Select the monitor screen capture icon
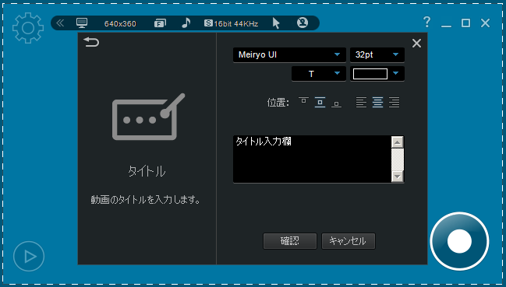The height and width of the screenshot is (287, 506). pos(82,23)
